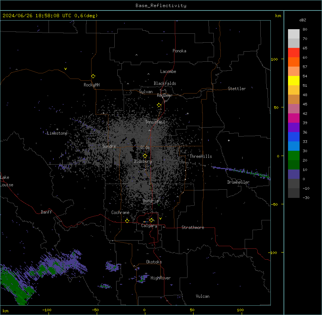
Task: Click the RockyMH label
Action: point(92,85)
